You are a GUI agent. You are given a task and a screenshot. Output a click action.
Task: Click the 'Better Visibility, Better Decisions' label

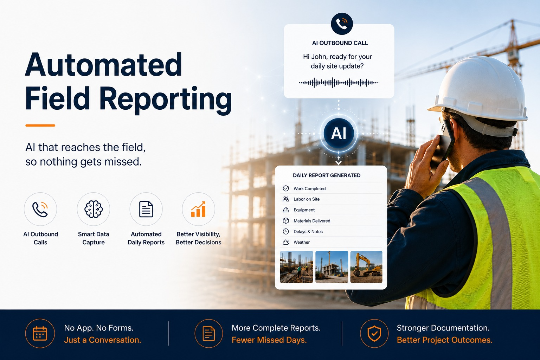[x=199, y=238]
